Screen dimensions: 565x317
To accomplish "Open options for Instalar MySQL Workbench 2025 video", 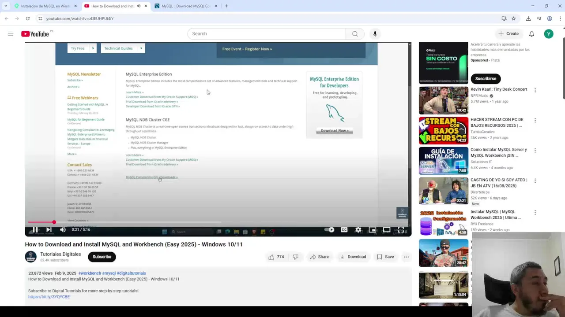I will (535, 212).
